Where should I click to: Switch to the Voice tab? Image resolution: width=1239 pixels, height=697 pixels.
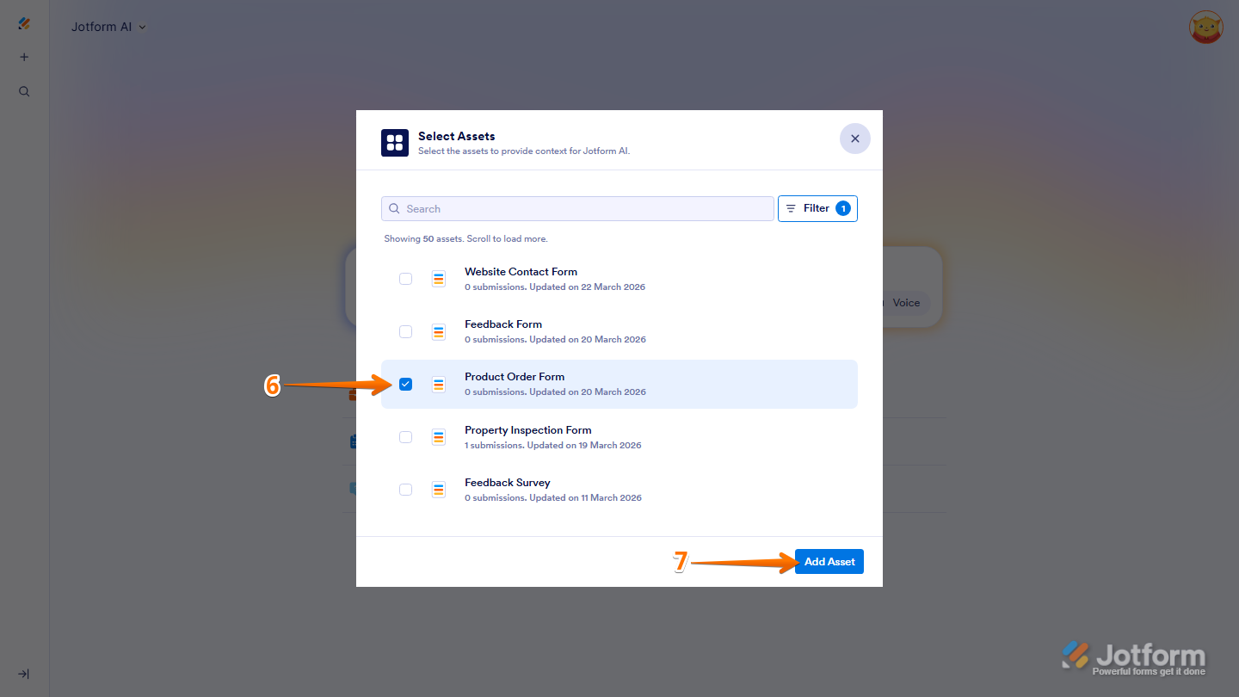pyautogui.click(x=906, y=302)
